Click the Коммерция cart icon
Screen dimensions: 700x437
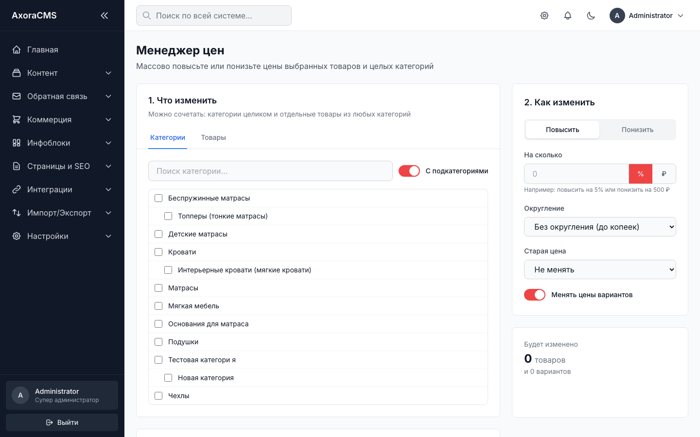click(x=17, y=119)
